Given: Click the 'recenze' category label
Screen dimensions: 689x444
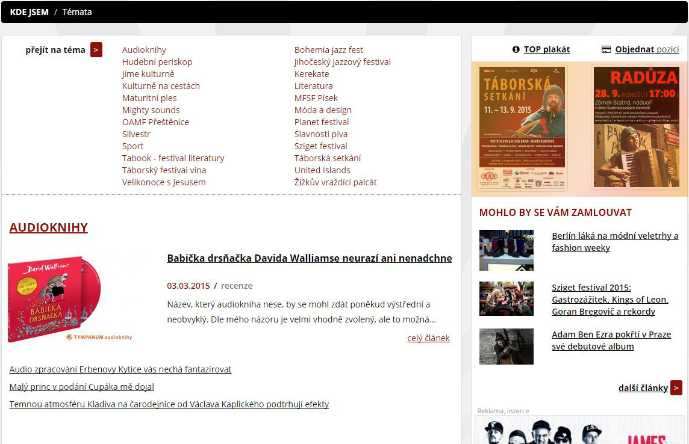Looking at the screenshot, I should click(x=237, y=286).
